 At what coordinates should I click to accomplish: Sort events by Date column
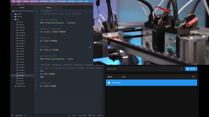pyautogui.click(x=110, y=77)
